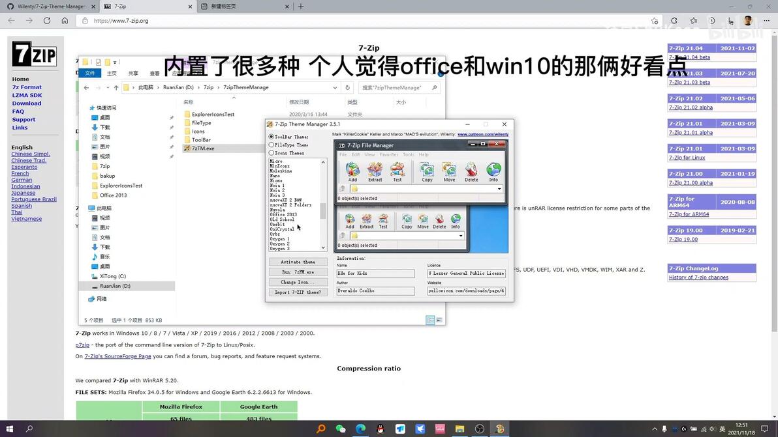Expand Explorer address path history dropdown

pos(335,88)
